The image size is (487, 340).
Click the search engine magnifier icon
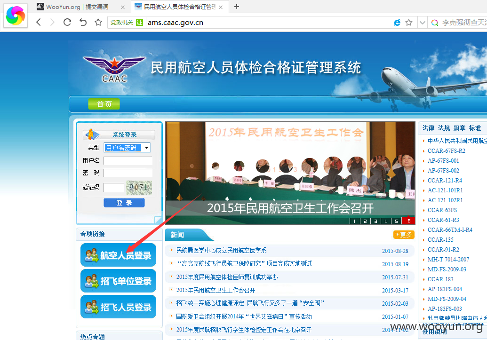point(435,23)
